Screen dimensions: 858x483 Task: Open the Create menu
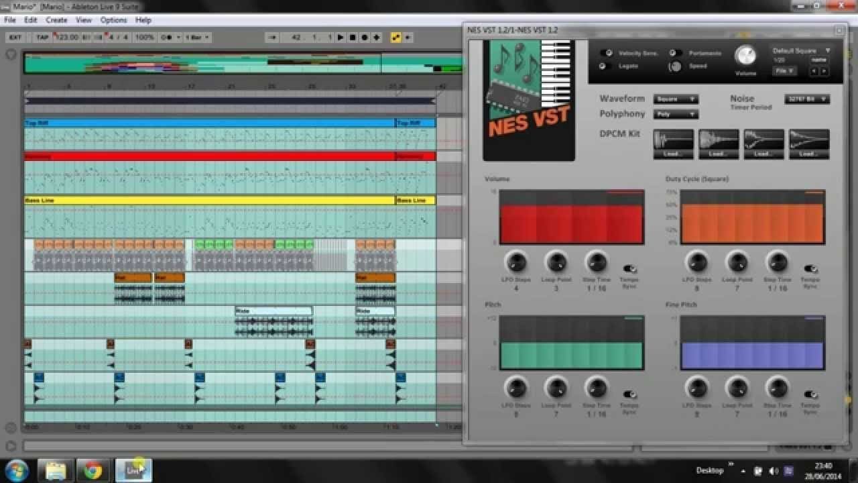pyautogui.click(x=56, y=20)
